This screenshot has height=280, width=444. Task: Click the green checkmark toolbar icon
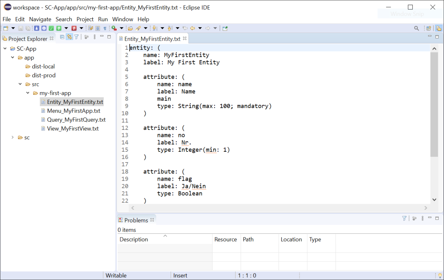pos(51,28)
